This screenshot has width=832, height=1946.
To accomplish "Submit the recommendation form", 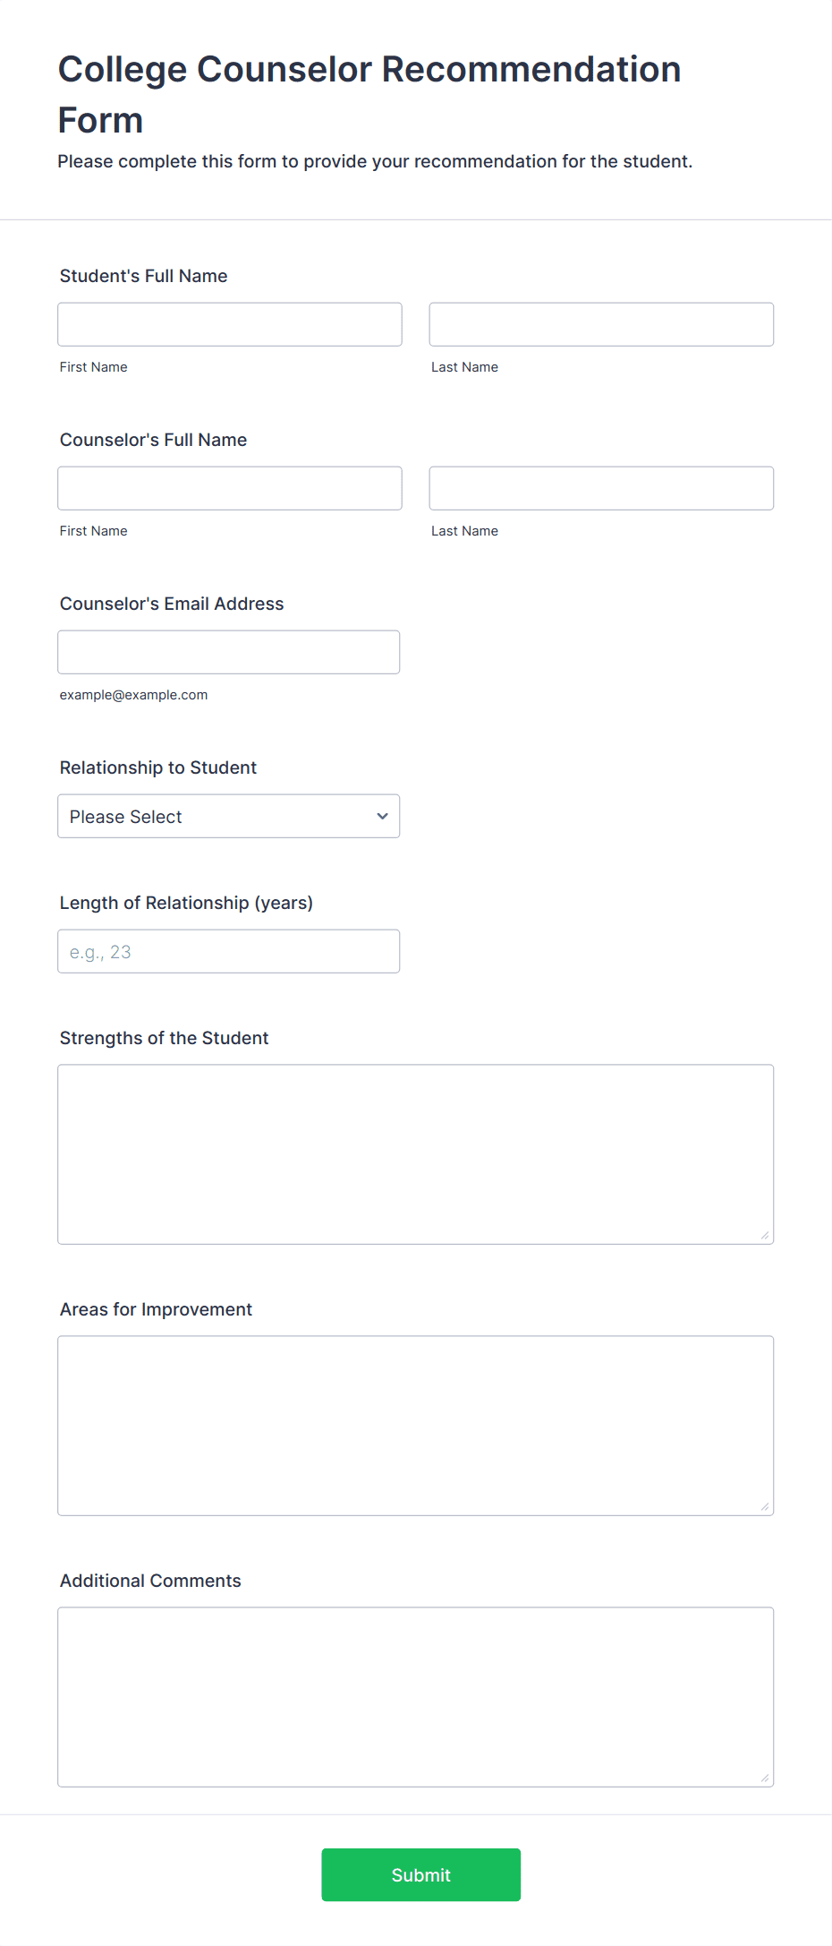I will click(x=421, y=1874).
